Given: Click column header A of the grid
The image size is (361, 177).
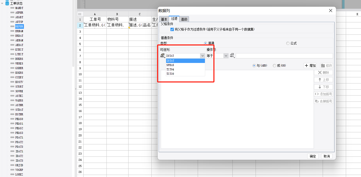Looking at the screenshot, I should point(95,14).
